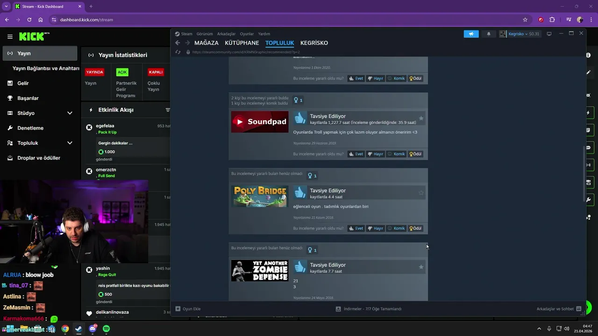Click Steam forward navigation arrow
The width and height of the screenshot is (598, 336).
[187, 42]
